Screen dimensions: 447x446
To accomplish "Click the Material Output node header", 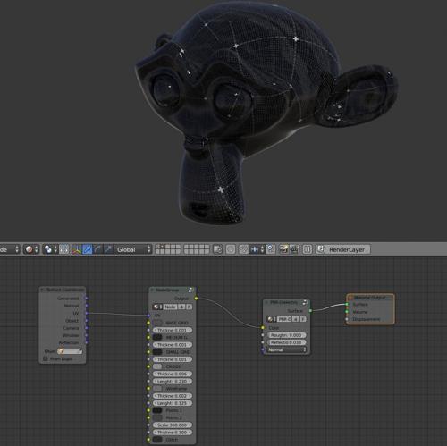I will [370, 298].
